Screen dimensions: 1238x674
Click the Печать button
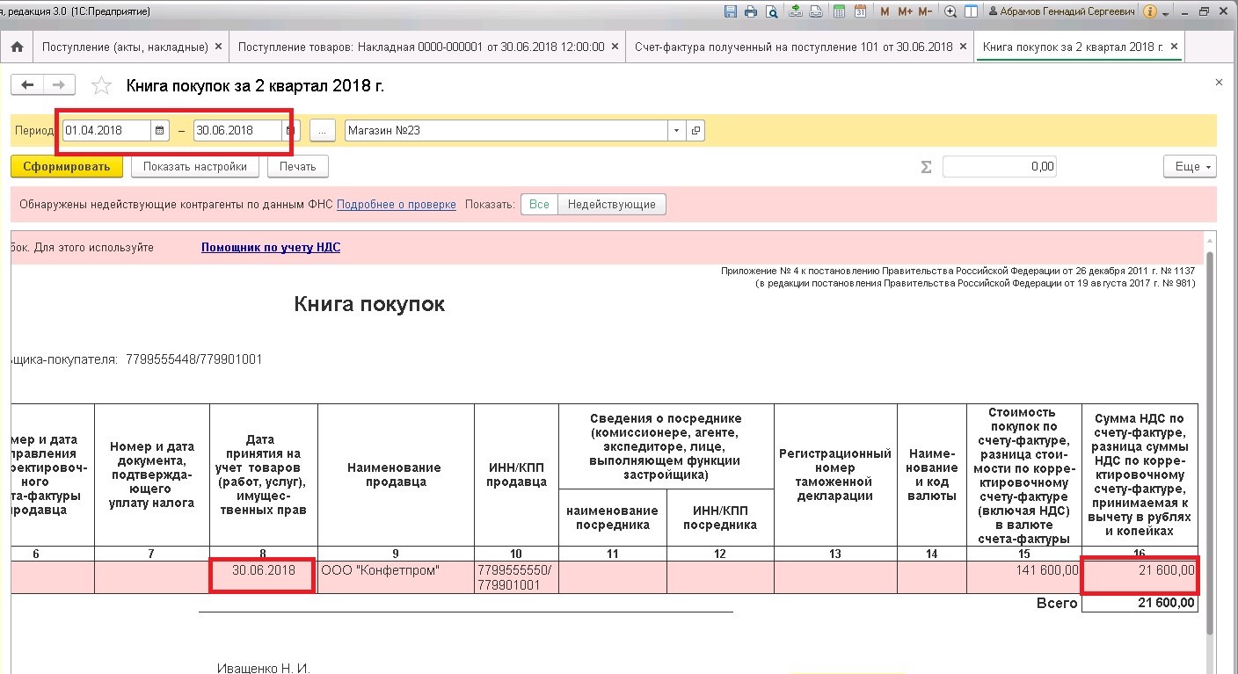(x=298, y=166)
